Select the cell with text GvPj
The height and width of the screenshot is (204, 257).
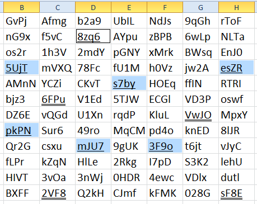[21, 21]
